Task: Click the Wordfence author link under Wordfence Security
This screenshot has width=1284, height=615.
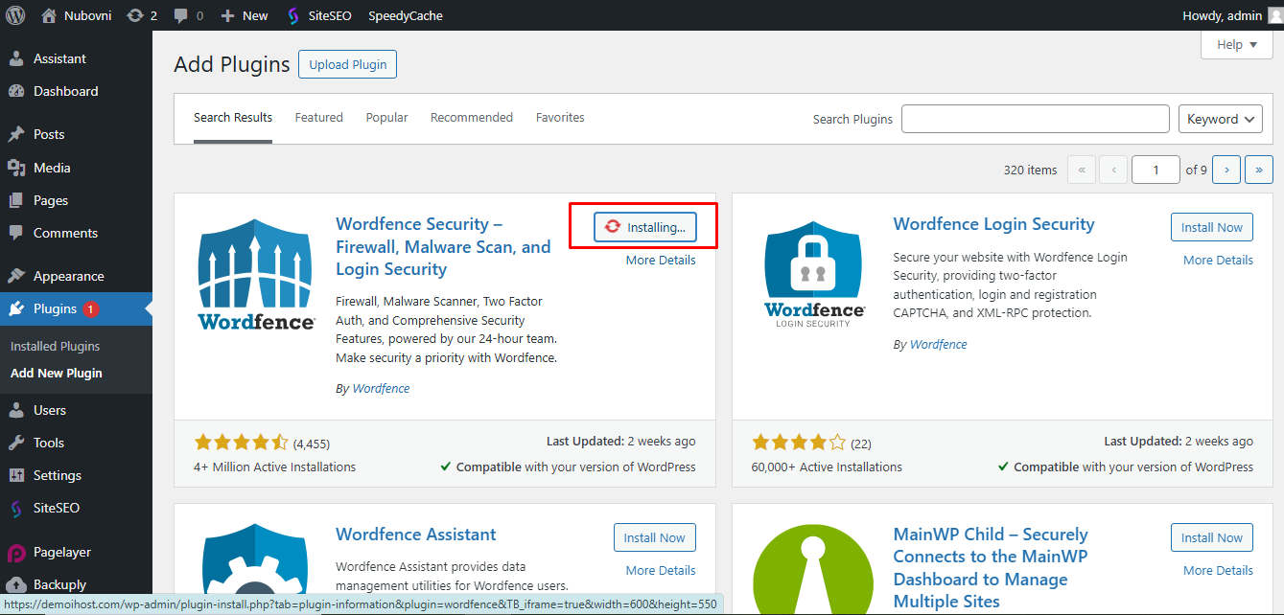Action: (x=381, y=388)
